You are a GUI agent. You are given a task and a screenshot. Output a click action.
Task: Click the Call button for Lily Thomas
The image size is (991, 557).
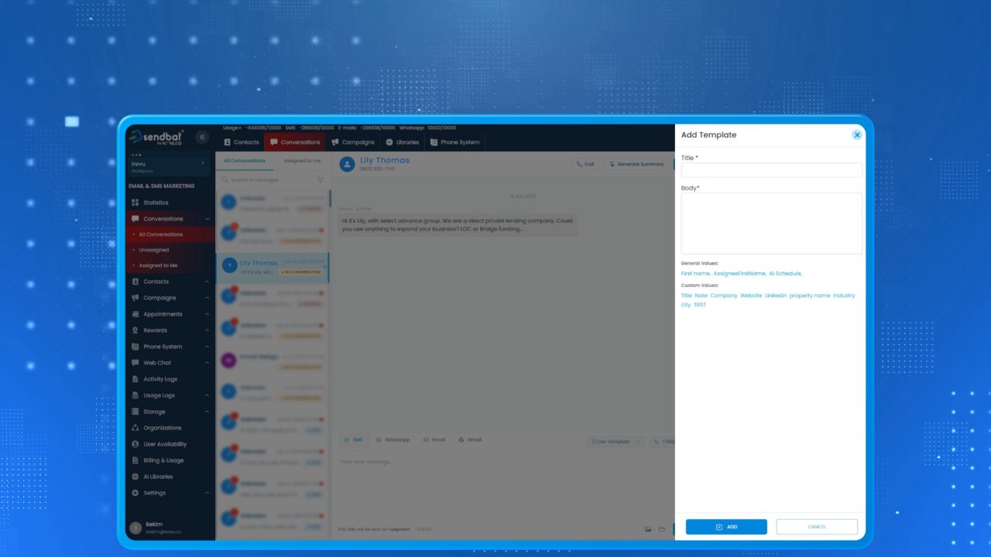point(585,164)
